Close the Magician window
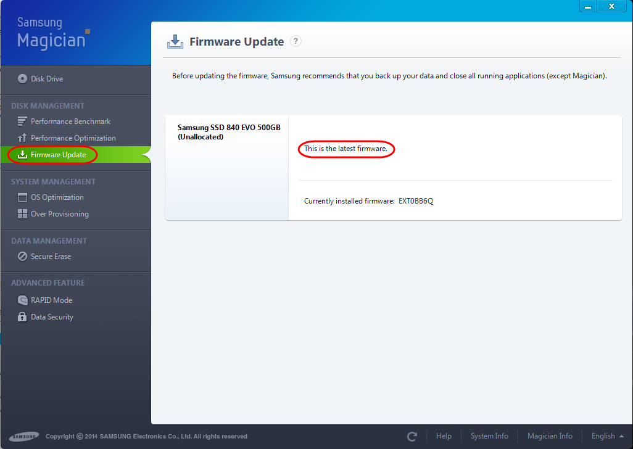 click(611, 6)
